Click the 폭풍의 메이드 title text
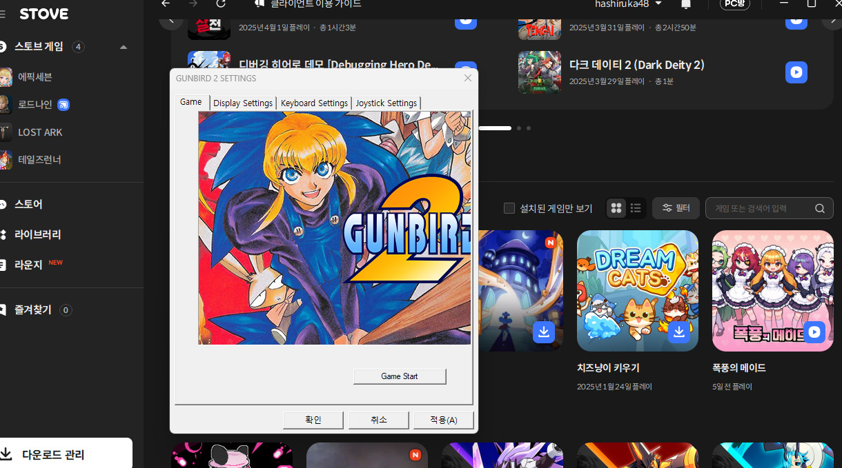Screen dimensions: 842x468 (x=738, y=368)
